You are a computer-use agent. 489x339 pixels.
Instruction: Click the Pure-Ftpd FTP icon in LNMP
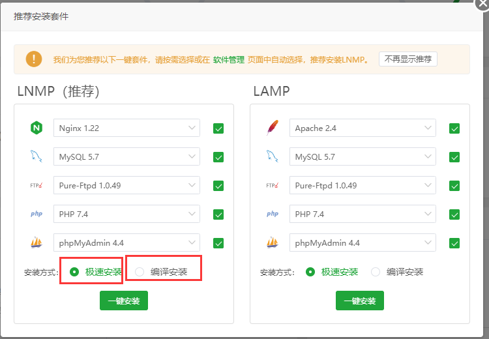(36, 185)
